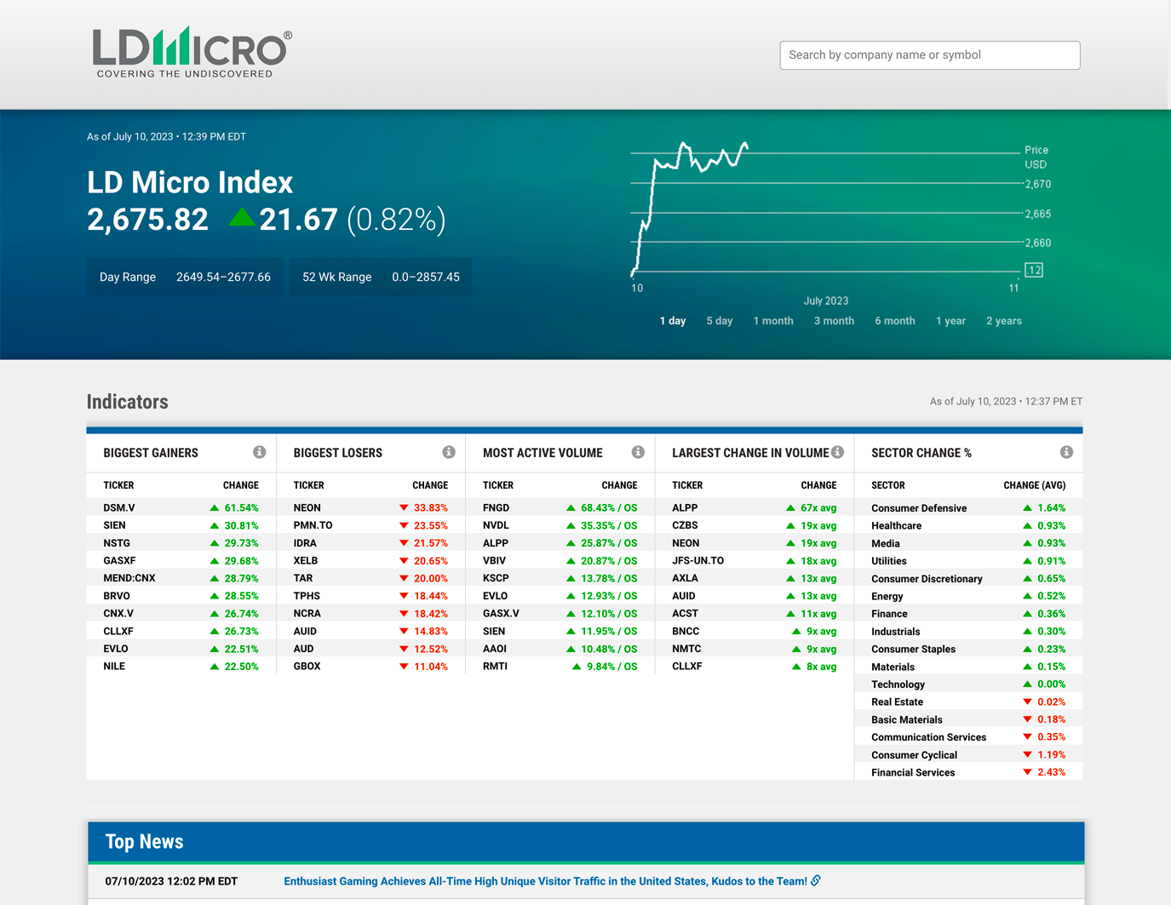
Task: Switch chart to 5 day range
Action: click(x=719, y=321)
